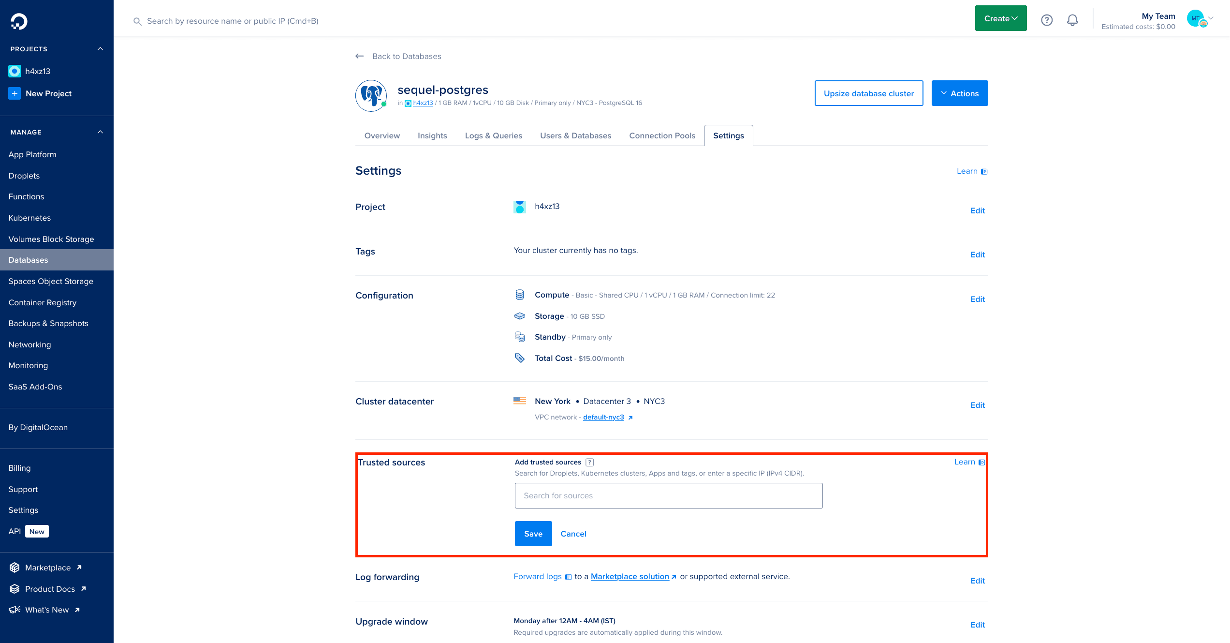The width and height of the screenshot is (1230, 643).
Task: Focus the Search for sources field
Action: click(669, 495)
